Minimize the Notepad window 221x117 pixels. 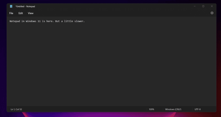pos(195,6)
